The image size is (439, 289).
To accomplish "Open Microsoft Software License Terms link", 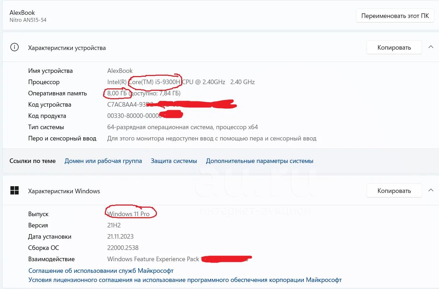I will [185, 280].
